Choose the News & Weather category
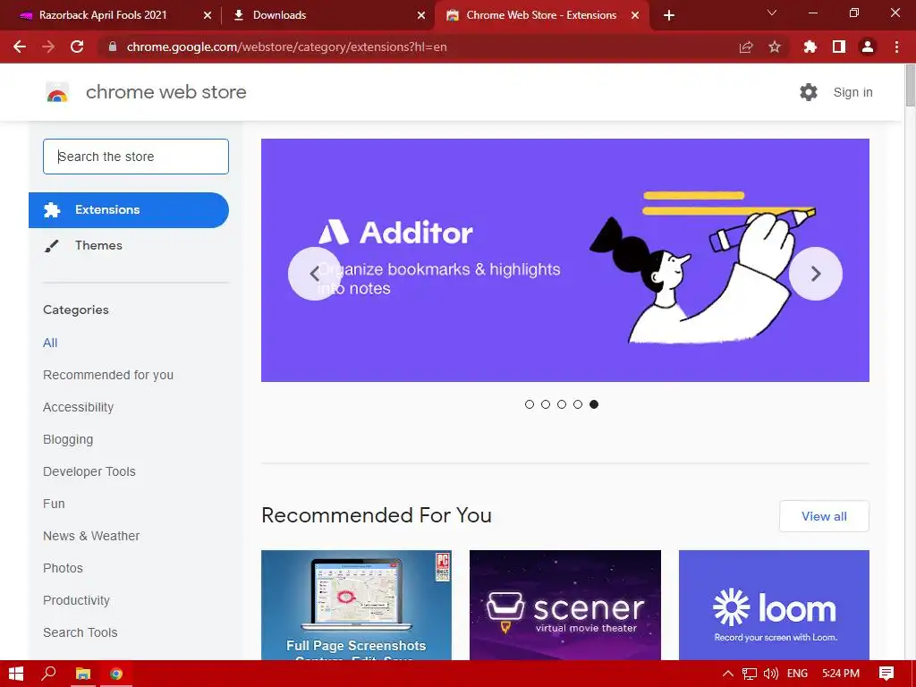 tap(91, 536)
